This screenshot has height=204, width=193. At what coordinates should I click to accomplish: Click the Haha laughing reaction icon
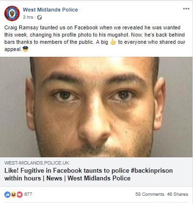[x=14, y=194]
